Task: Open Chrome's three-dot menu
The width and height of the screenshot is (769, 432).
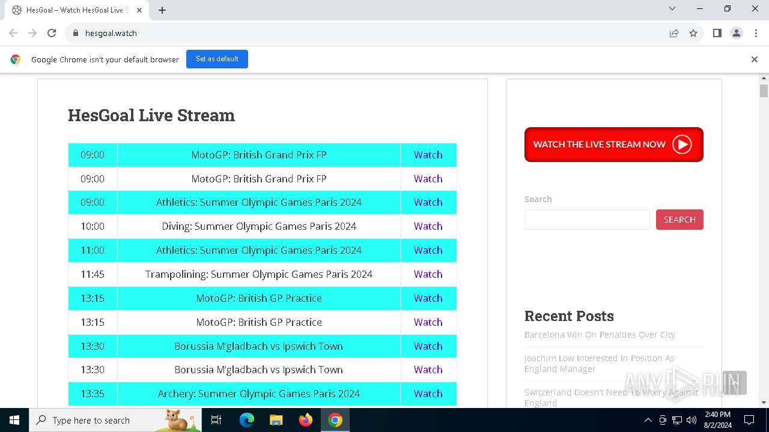Action: click(x=755, y=33)
